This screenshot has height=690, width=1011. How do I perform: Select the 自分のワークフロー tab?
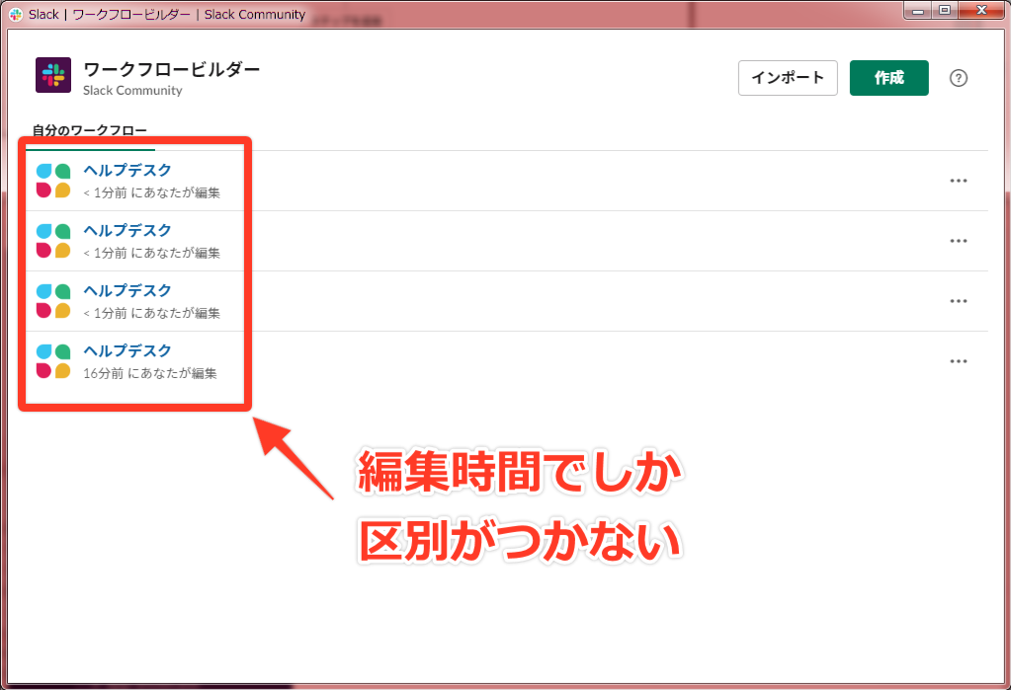pos(90,130)
